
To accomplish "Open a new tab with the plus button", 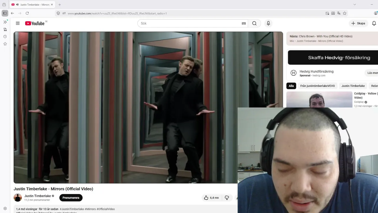I will (x=60, y=5).
